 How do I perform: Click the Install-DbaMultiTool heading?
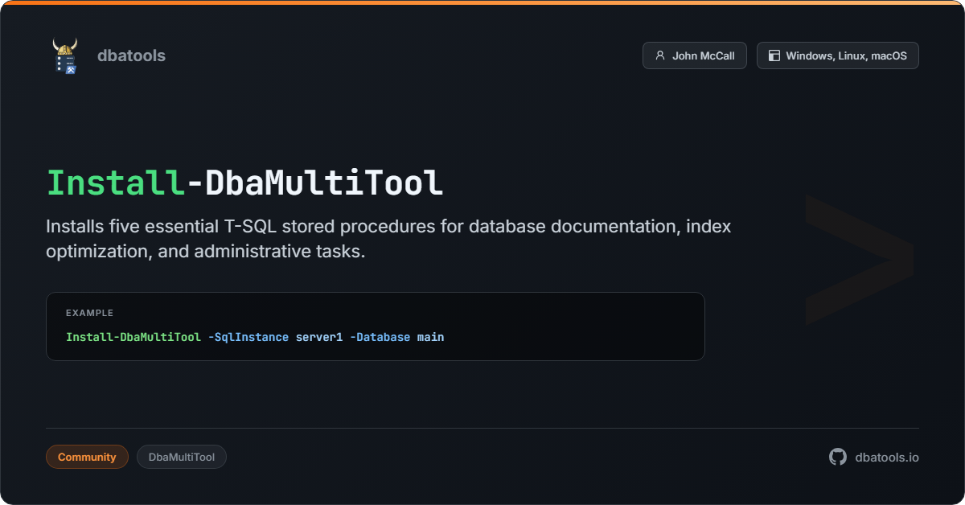[244, 183]
